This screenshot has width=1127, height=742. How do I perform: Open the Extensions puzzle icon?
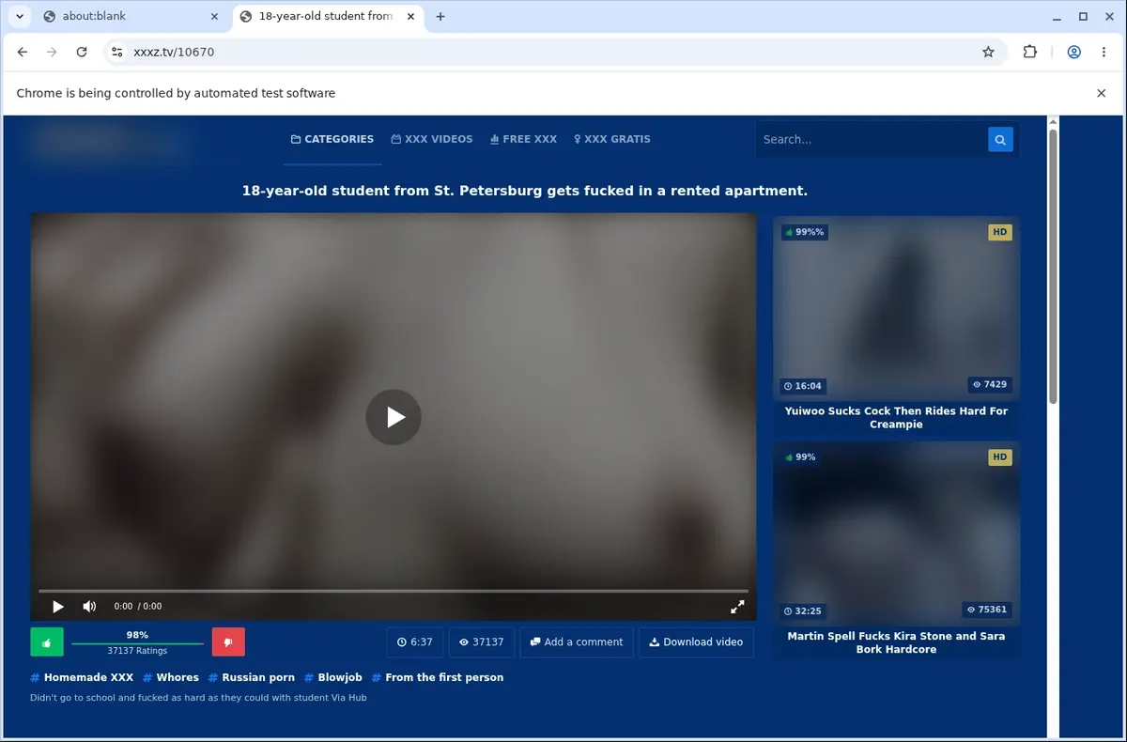point(1030,53)
